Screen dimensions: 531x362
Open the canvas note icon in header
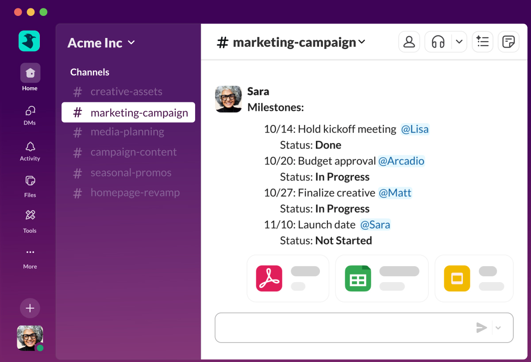pyautogui.click(x=508, y=42)
